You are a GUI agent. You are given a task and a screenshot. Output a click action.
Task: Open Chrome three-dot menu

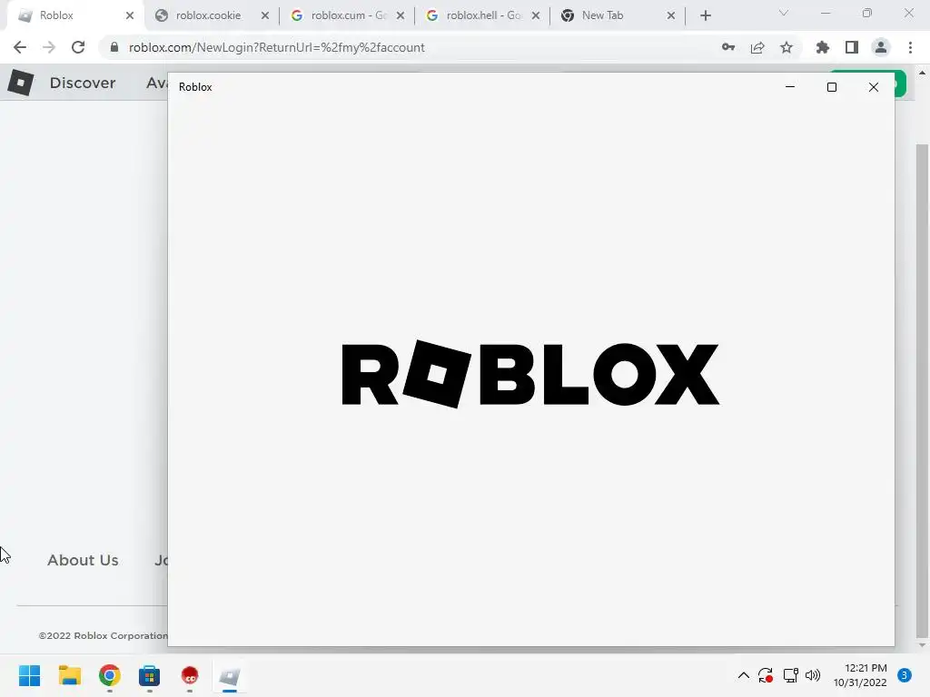tap(910, 47)
